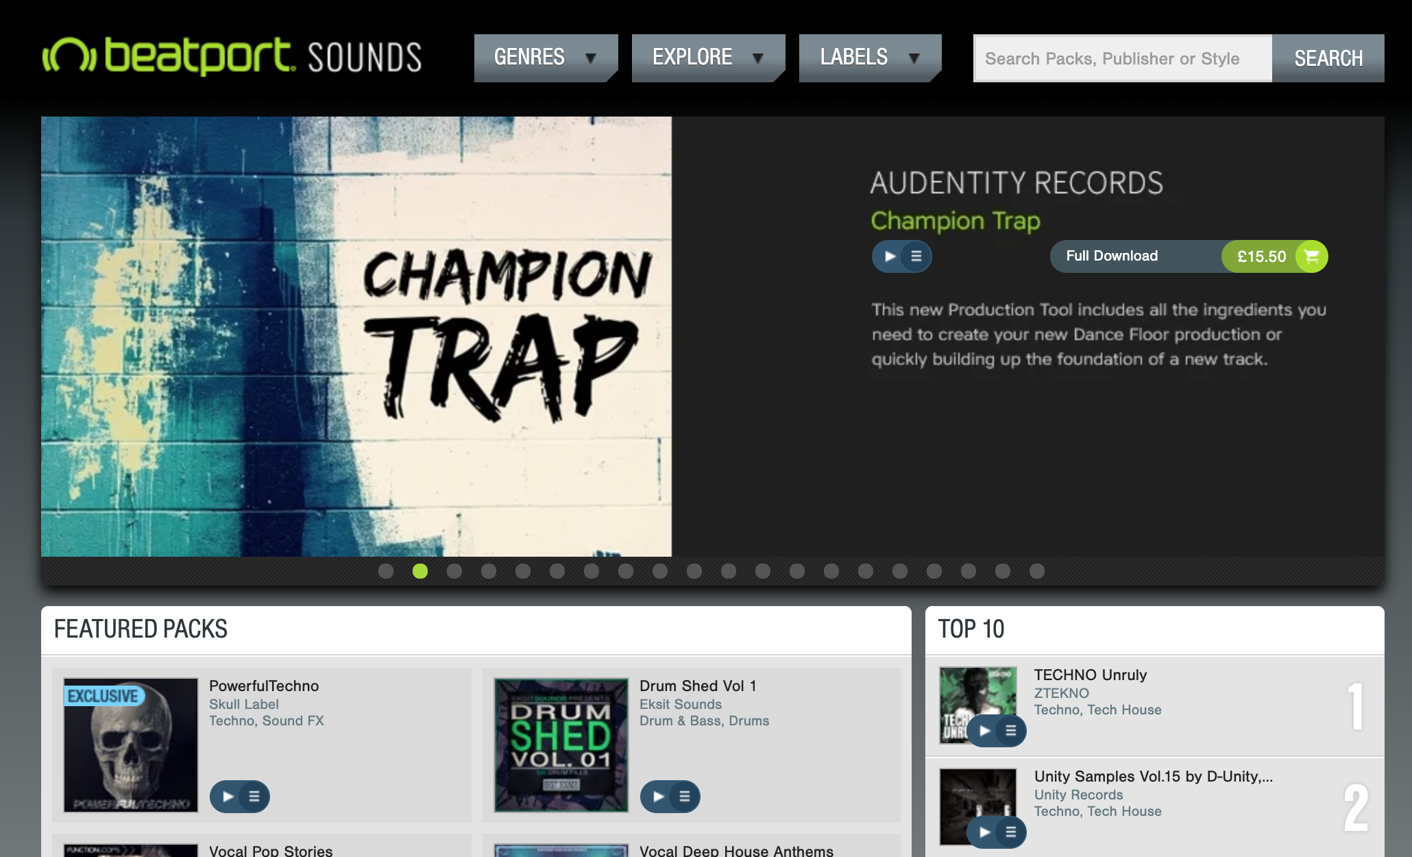Select the first carousel slide dot
This screenshot has width=1412, height=857.
point(386,571)
